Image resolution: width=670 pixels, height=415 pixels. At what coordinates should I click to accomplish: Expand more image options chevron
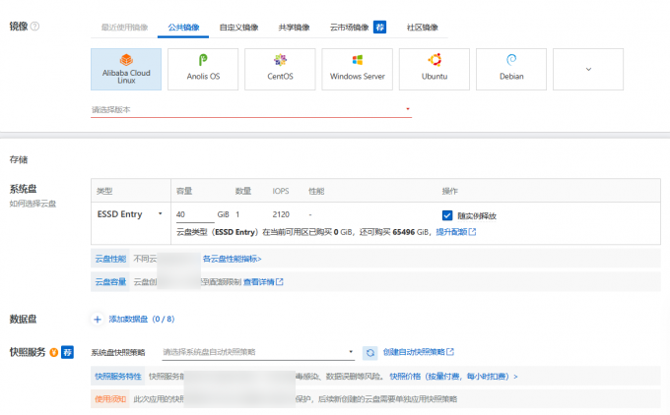click(588, 69)
